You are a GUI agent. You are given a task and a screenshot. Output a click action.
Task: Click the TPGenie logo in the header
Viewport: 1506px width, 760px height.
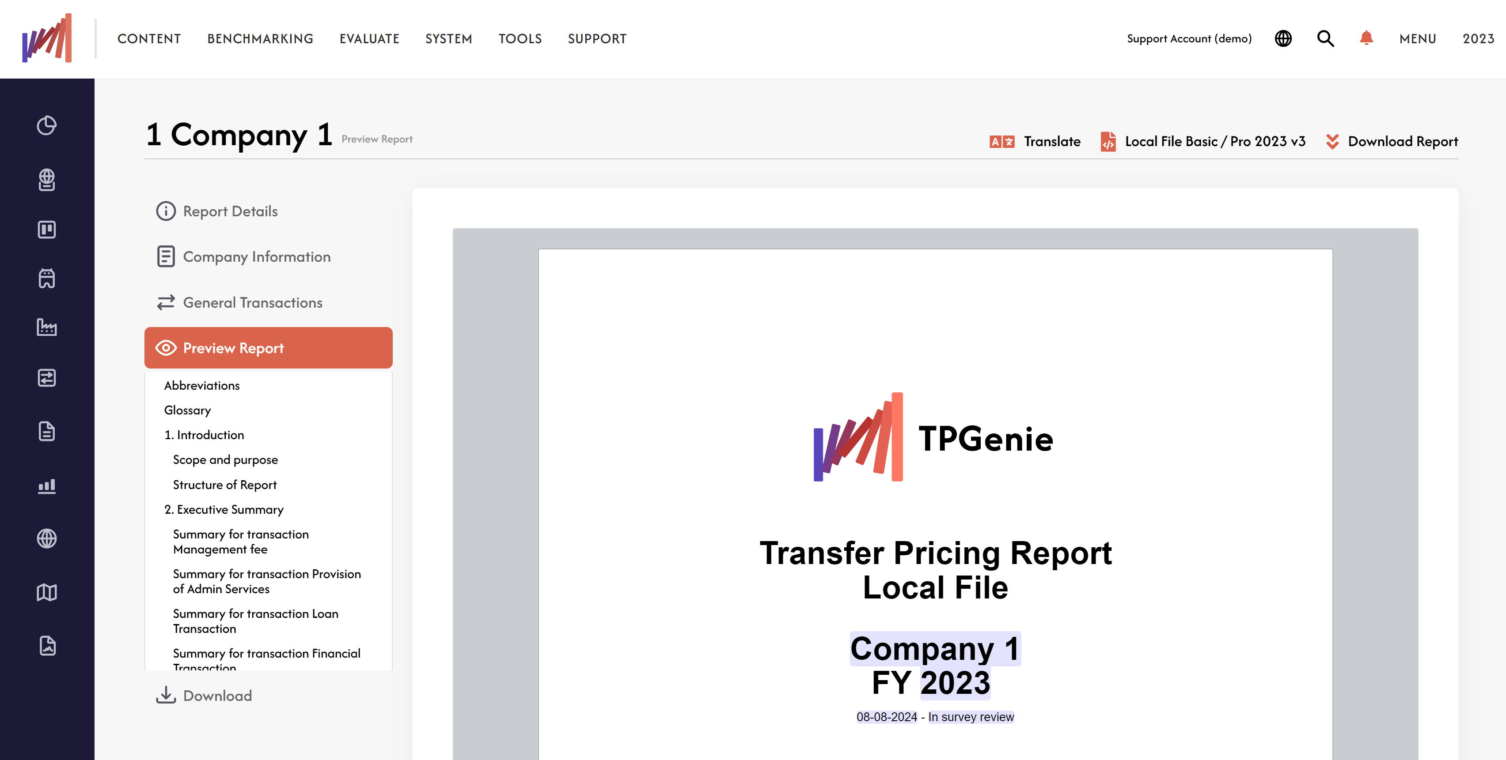(x=47, y=38)
